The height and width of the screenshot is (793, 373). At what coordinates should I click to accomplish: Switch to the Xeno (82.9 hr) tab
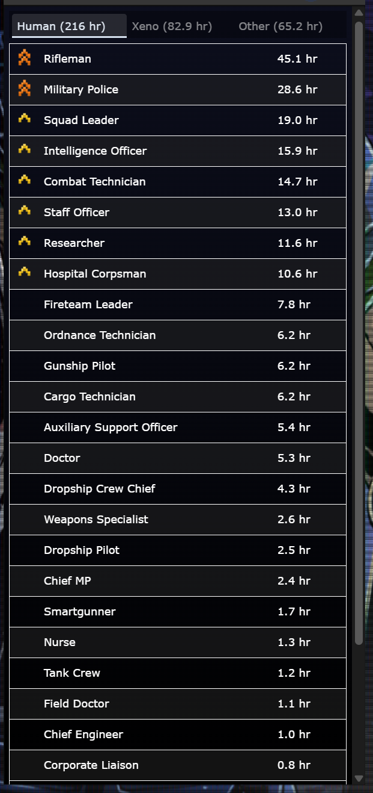pos(172,26)
